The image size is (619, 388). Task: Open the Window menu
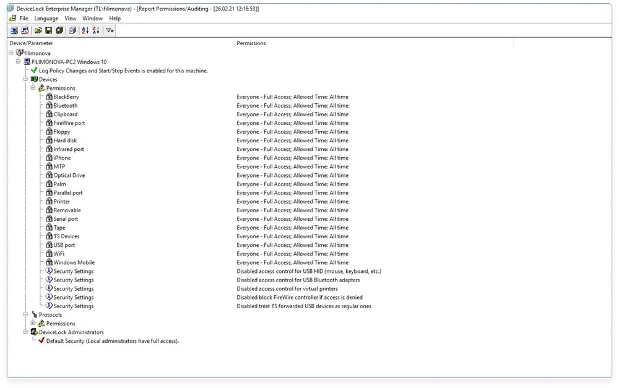tap(92, 18)
